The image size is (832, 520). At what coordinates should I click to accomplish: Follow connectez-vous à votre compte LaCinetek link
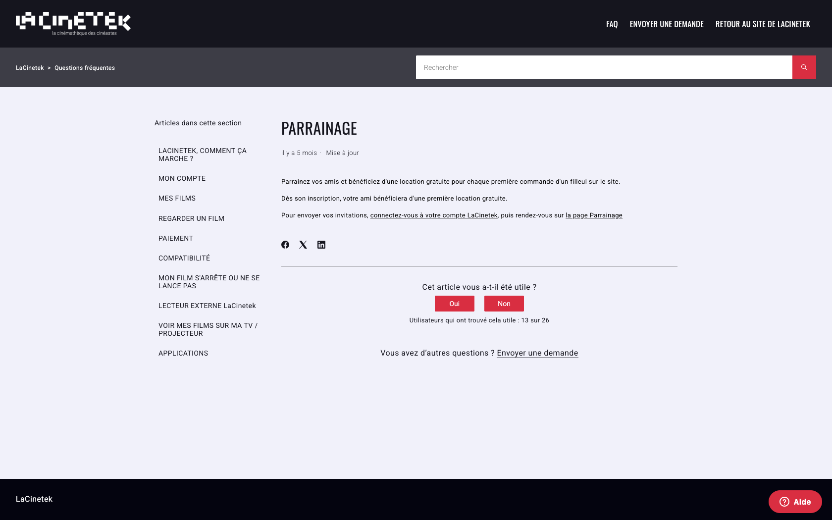tap(434, 215)
